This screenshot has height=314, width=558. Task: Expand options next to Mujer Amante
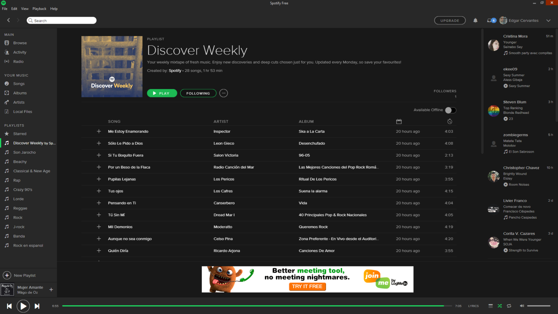point(51,290)
